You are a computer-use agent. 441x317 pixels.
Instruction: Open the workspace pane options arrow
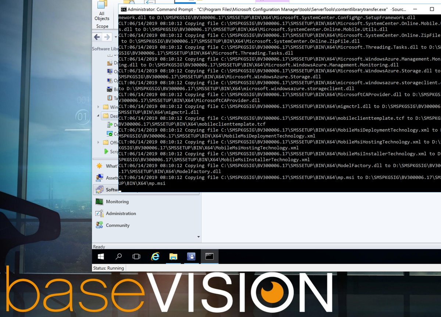pos(198,237)
